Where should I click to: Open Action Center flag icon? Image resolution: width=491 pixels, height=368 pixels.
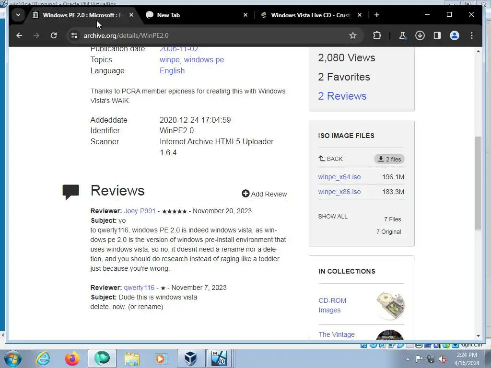pyautogui.click(x=419, y=359)
